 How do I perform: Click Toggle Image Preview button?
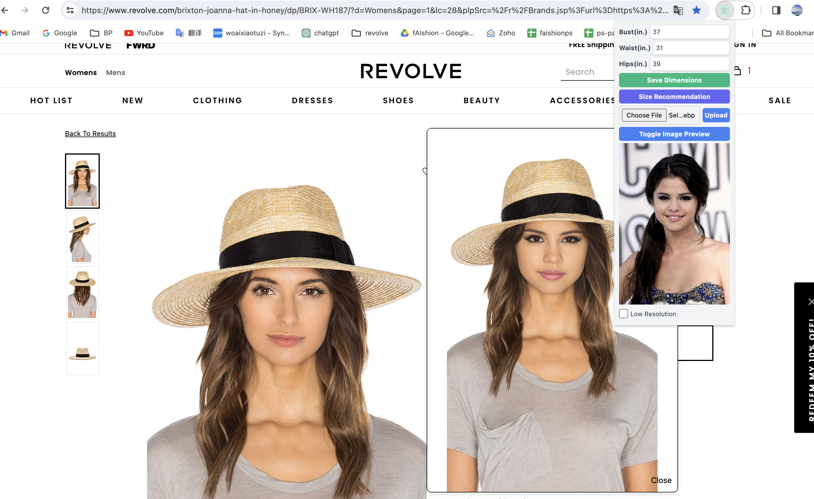click(674, 134)
